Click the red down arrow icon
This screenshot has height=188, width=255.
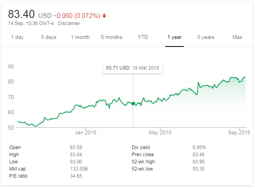[x=104, y=16]
